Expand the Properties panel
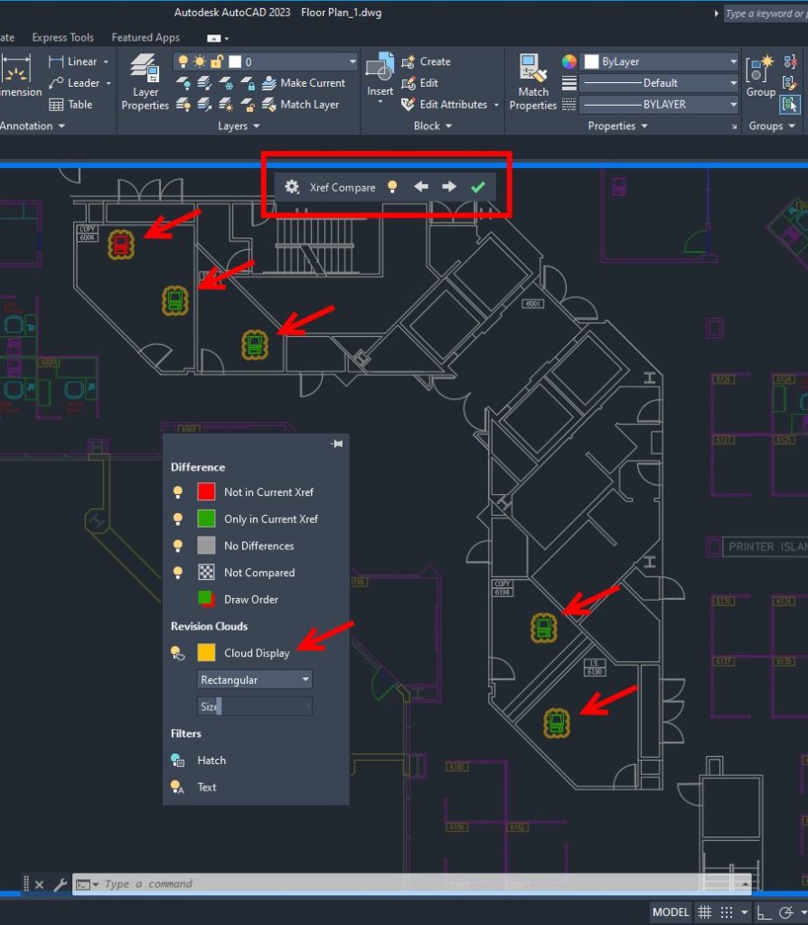808x925 pixels. (x=617, y=126)
